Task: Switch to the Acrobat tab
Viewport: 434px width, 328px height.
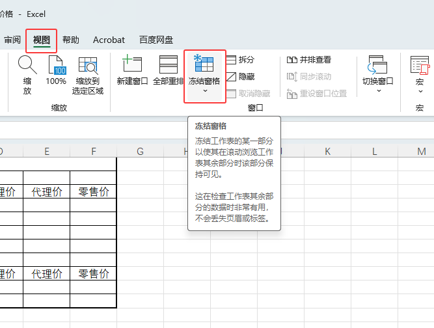Action: [x=109, y=40]
